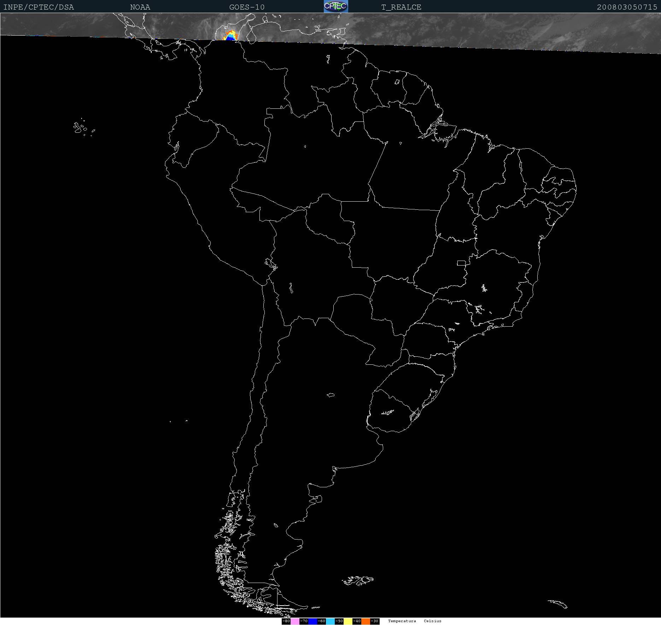Select the light blue legend swatch
This screenshot has height=625, width=661.
click(x=330, y=621)
